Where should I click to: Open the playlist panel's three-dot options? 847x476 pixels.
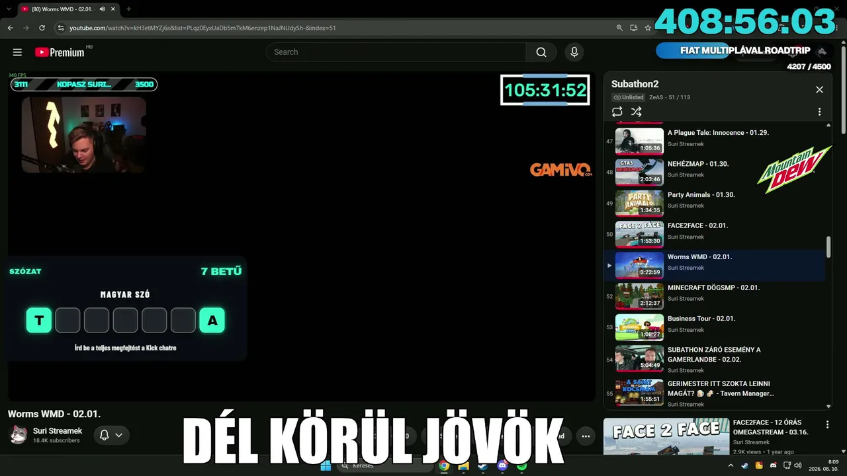tap(819, 112)
